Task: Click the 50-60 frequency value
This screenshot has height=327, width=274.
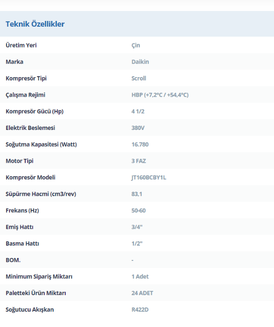Action: 138,210
